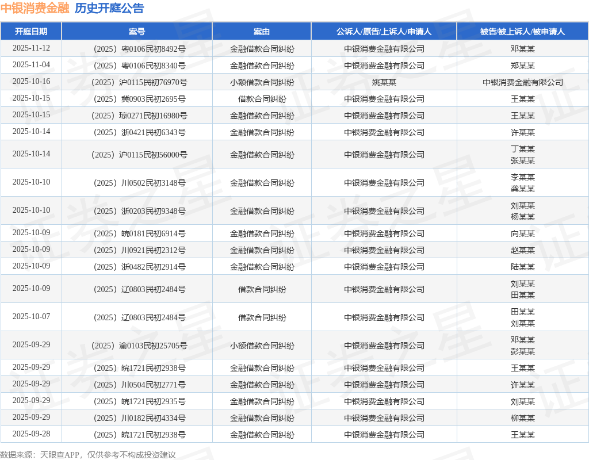This screenshot has height=460, width=589.
Task: Click defendant cell 丁某某 张某某
Action: click(x=522, y=155)
